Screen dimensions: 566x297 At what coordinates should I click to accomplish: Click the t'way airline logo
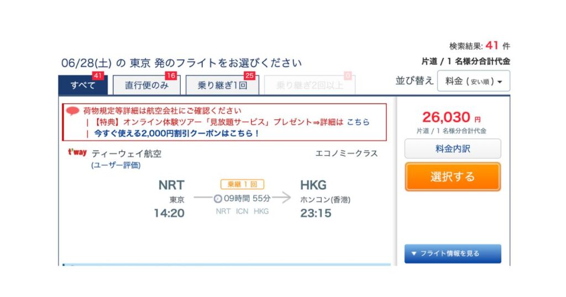(77, 152)
